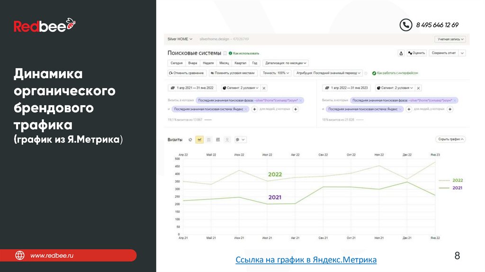Click the Оценить button
The height and width of the screenshot is (272, 485).
(x=416, y=53)
